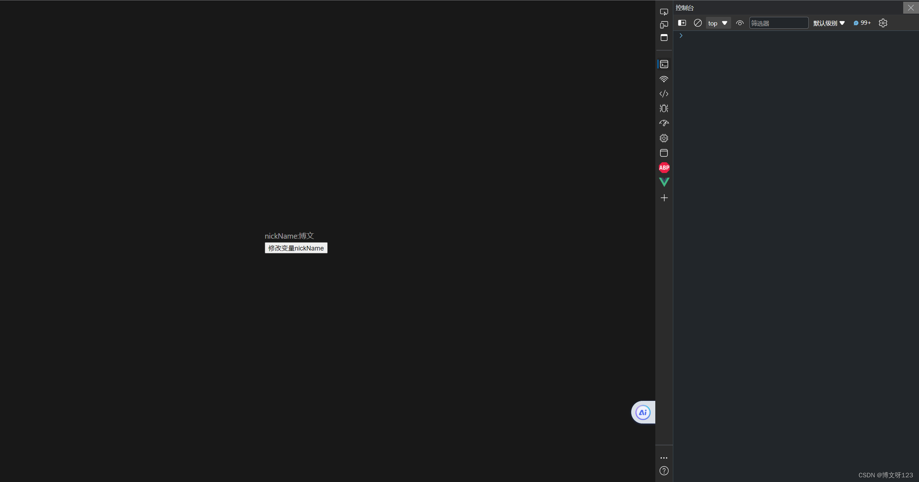Open the Elements code-brackets tool
This screenshot has width=919, height=482.
pos(664,94)
